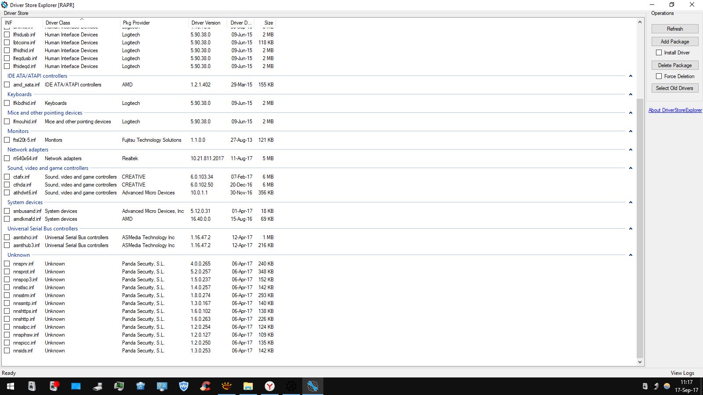703x395 pixels.
Task: Sort by the Driver Class column header
Action: point(81,23)
